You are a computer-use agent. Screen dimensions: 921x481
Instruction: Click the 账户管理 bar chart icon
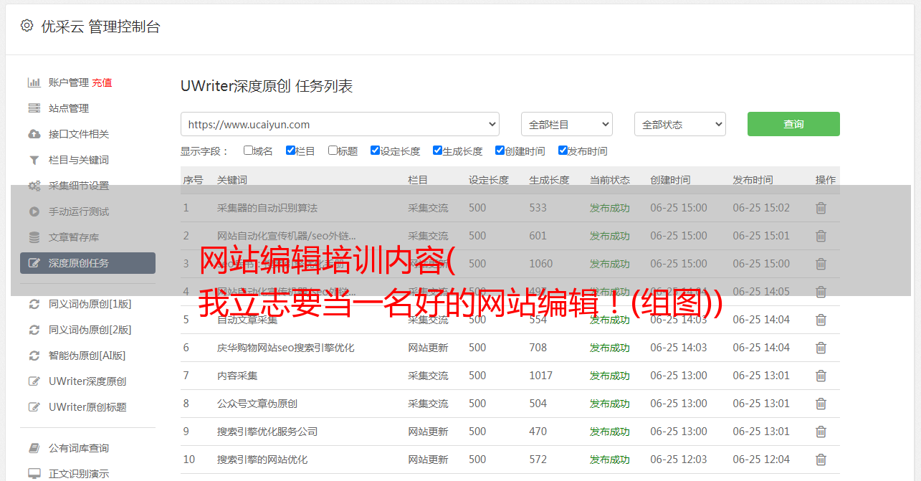[34, 82]
